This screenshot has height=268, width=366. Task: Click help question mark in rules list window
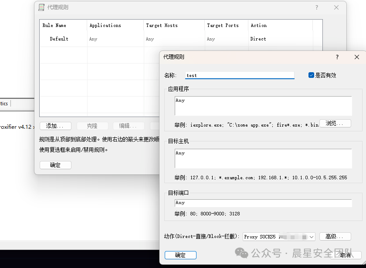point(317,7)
